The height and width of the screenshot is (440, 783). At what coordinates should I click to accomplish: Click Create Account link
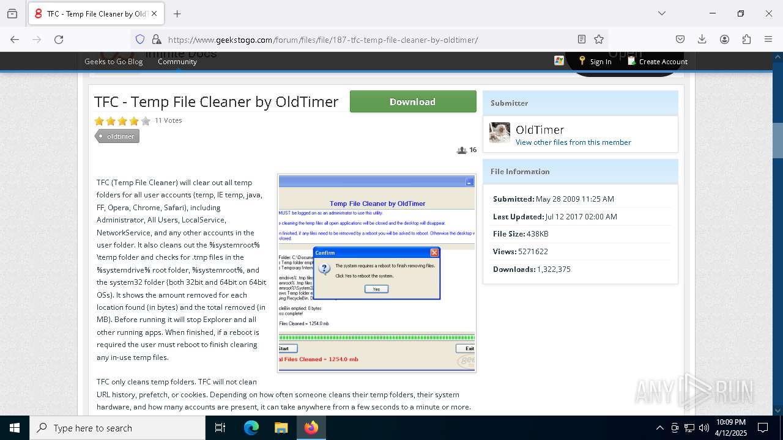click(x=658, y=61)
